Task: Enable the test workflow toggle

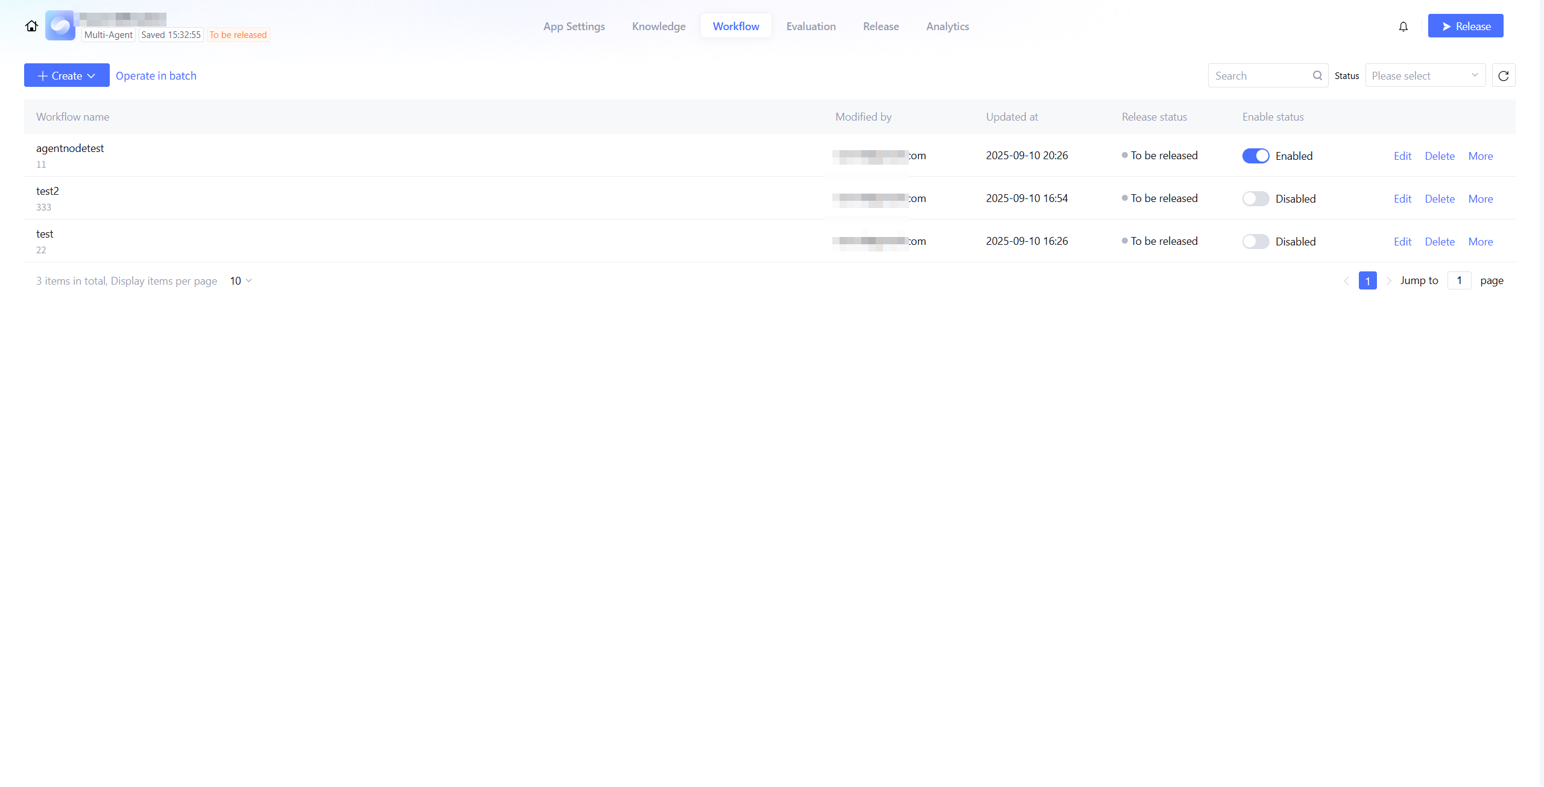Action: [1256, 242]
